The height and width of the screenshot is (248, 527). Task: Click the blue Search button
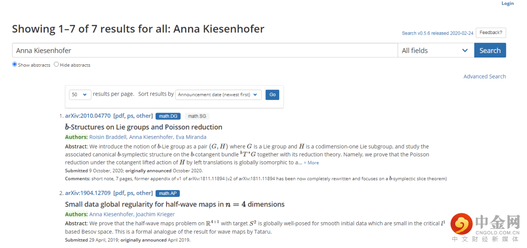pos(490,51)
